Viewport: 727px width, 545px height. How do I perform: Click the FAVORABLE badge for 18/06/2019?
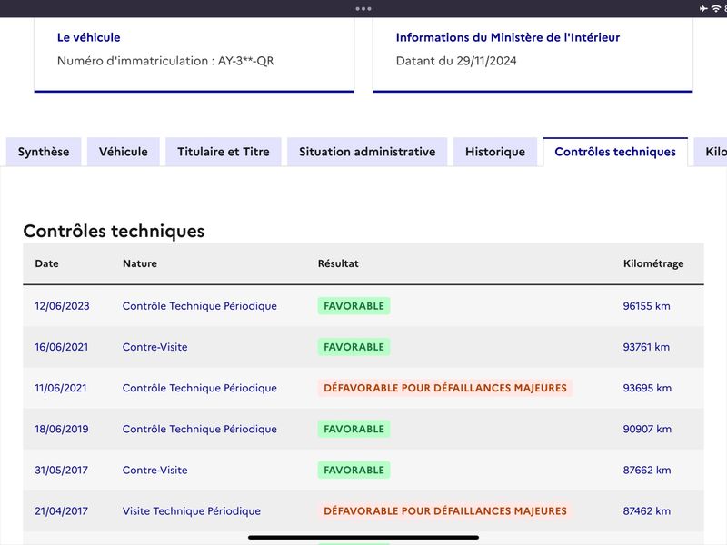354,429
